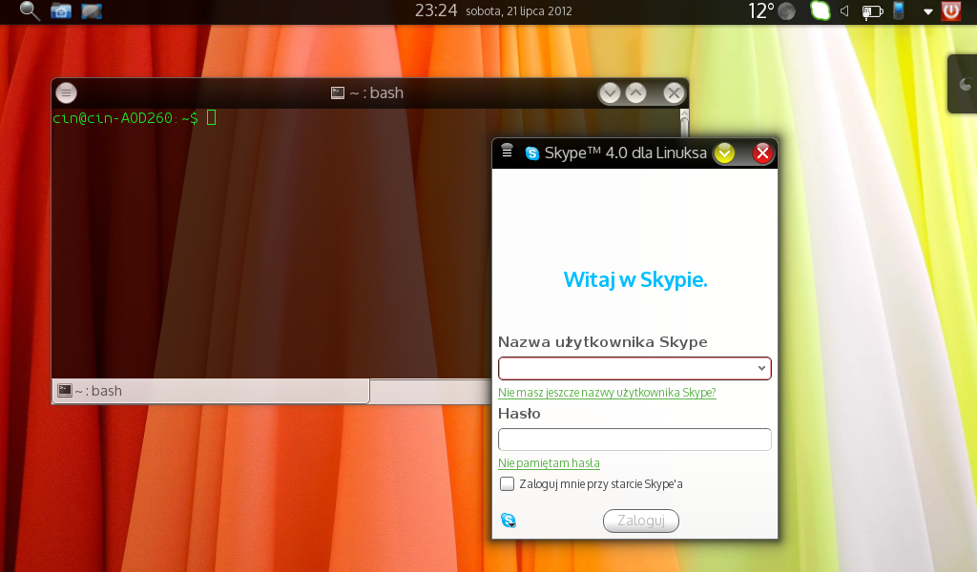Click the screenshot capture icon in top panel
977x572 pixels.
click(92, 11)
